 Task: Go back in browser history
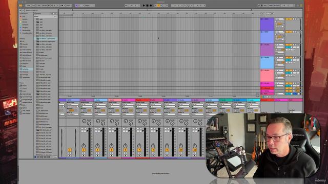click(20, 10)
